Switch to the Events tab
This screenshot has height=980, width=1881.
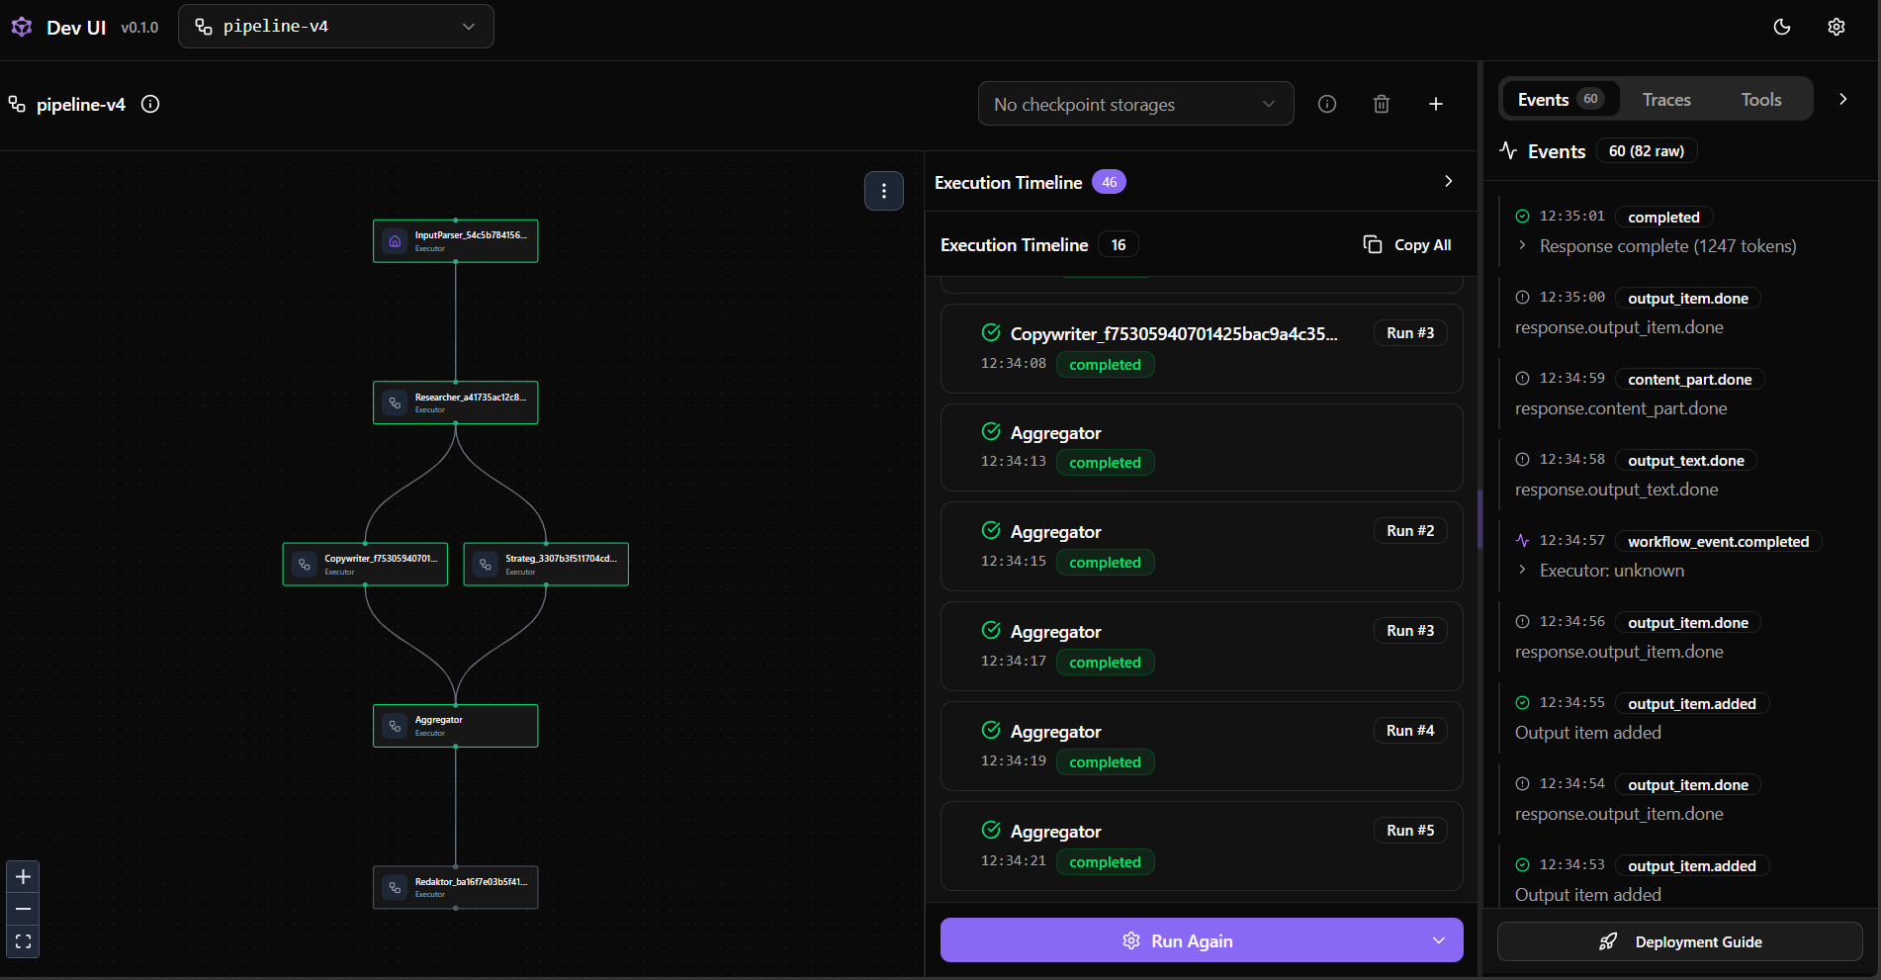(1560, 99)
